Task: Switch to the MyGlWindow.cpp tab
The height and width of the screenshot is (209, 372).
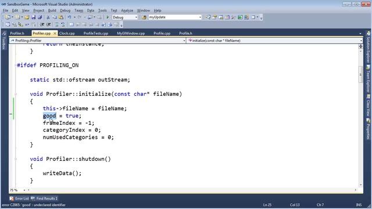Action: coord(131,34)
